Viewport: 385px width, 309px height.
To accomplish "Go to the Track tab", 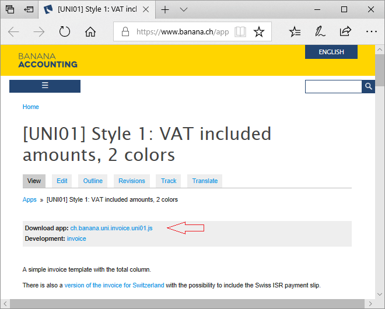I will [169, 181].
